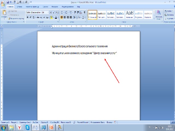The height and width of the screenshot is (131, 175).
Task: Click the Change Styles icon
Action: pos(159,14)
